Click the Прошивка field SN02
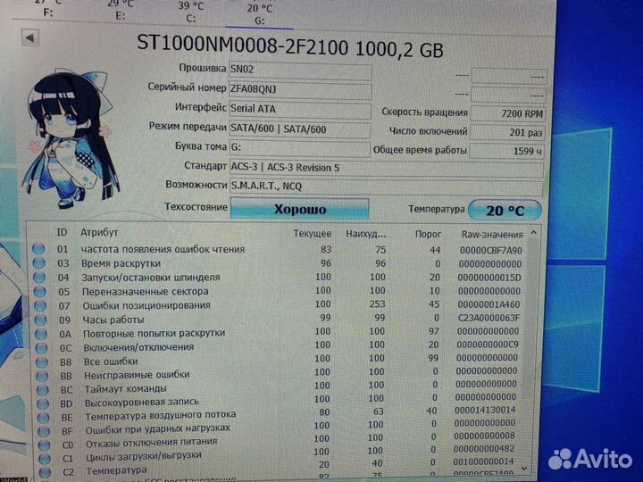Viewport: 643px width, 482px height. tap(300, 71)
